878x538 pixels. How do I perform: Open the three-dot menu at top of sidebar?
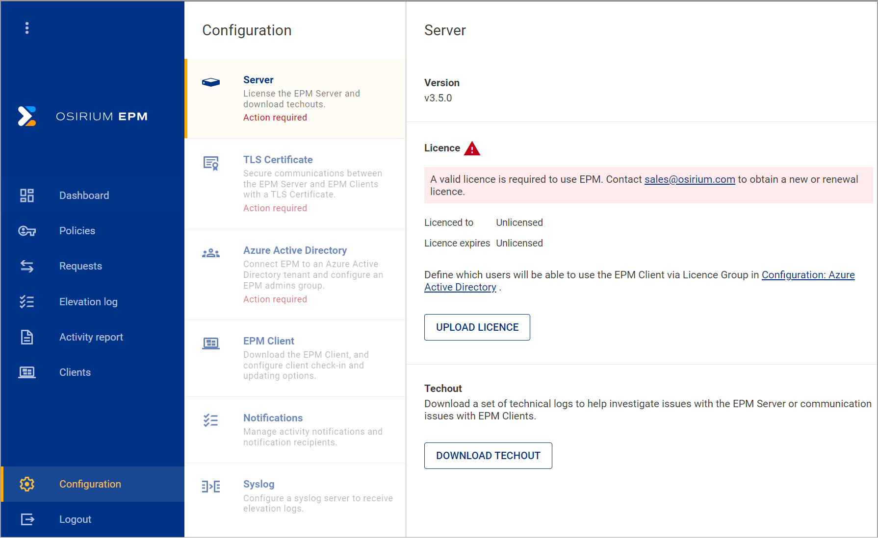27,28
